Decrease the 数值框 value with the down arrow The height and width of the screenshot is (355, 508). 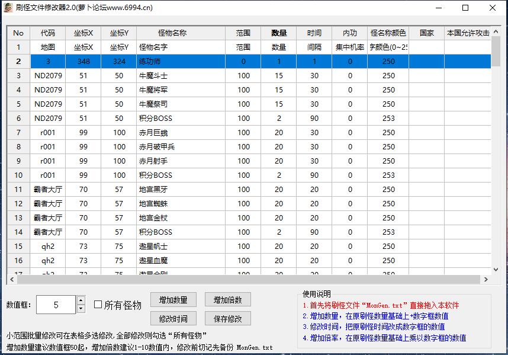click(x=81, y=309)
